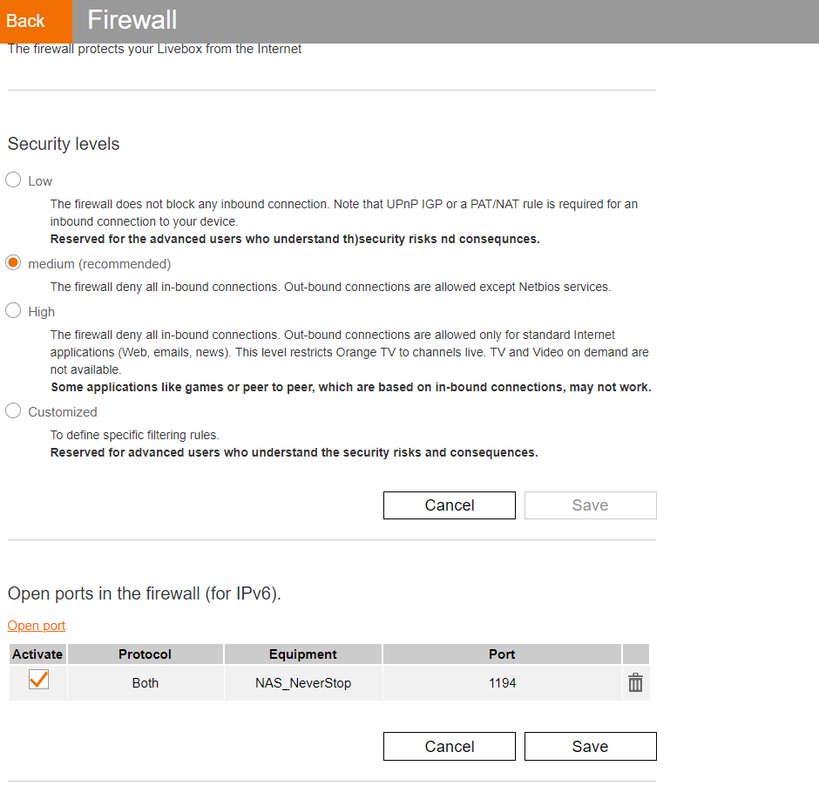Click the greyed Save button under Security levels
The width and height of the screenshot is (819, 786).
click(x=590, y=505)
